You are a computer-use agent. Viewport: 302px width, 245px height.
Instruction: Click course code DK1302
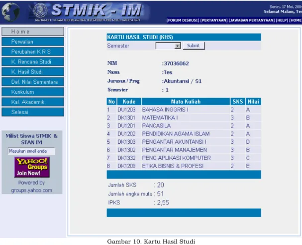[126, 150]
